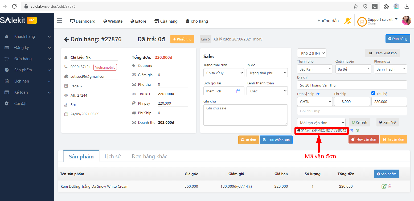Switch to the Lịch sử tab
Viewport: 414px width, 201px height.
(113, 156)
